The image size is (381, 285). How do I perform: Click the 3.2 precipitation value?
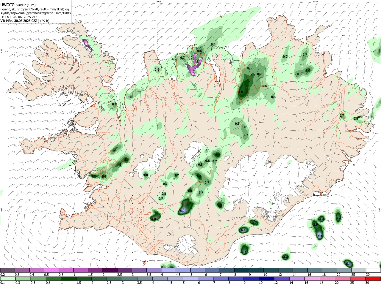coord(338,218)
